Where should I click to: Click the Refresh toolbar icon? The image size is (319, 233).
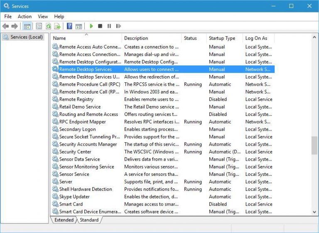pyautogui.click(x=49, y=26)
